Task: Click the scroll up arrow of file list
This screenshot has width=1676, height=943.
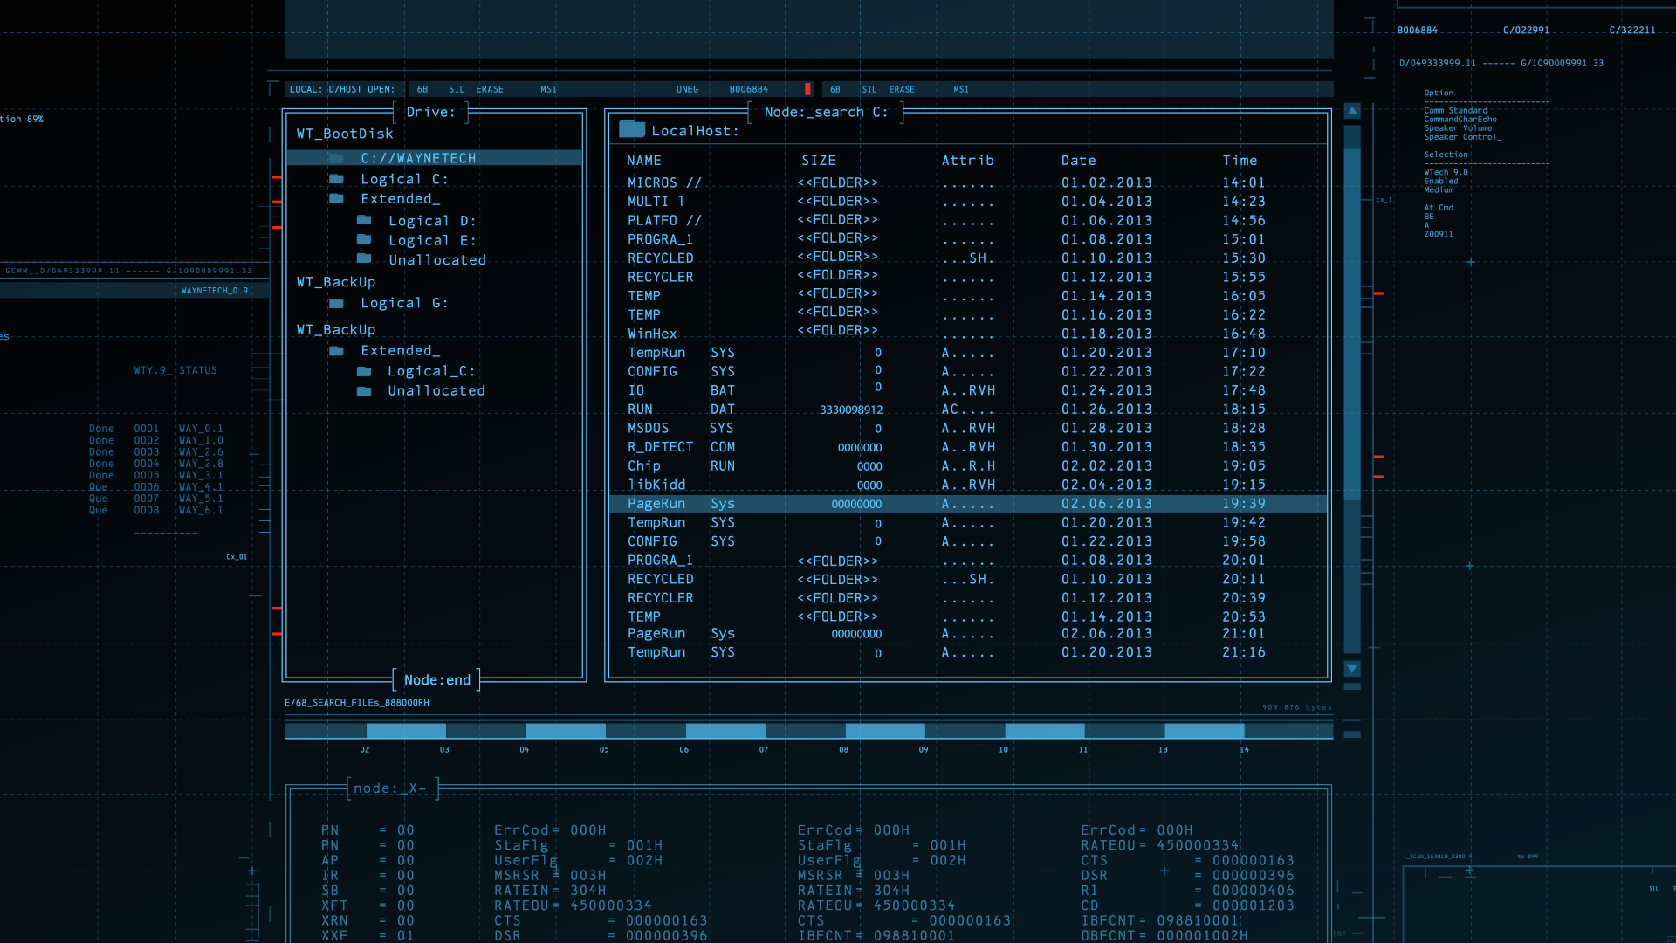Action: 1352,111
